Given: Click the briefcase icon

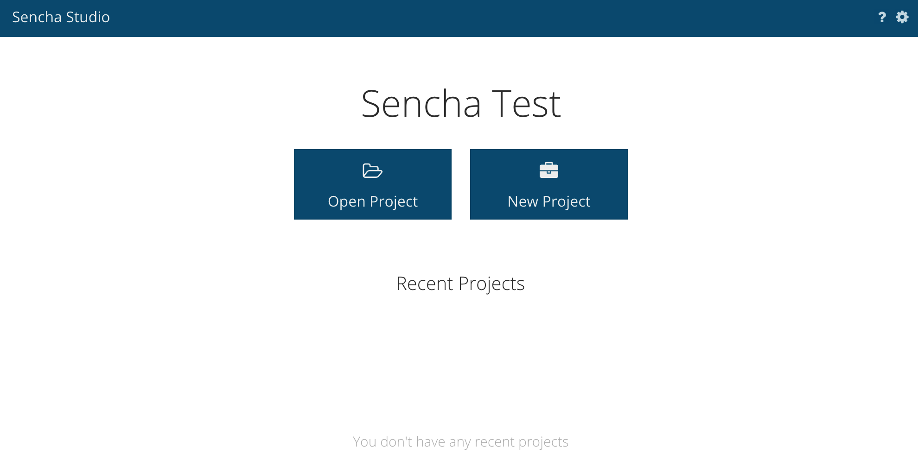Looking at the screenshot, I should coord(548,170).
